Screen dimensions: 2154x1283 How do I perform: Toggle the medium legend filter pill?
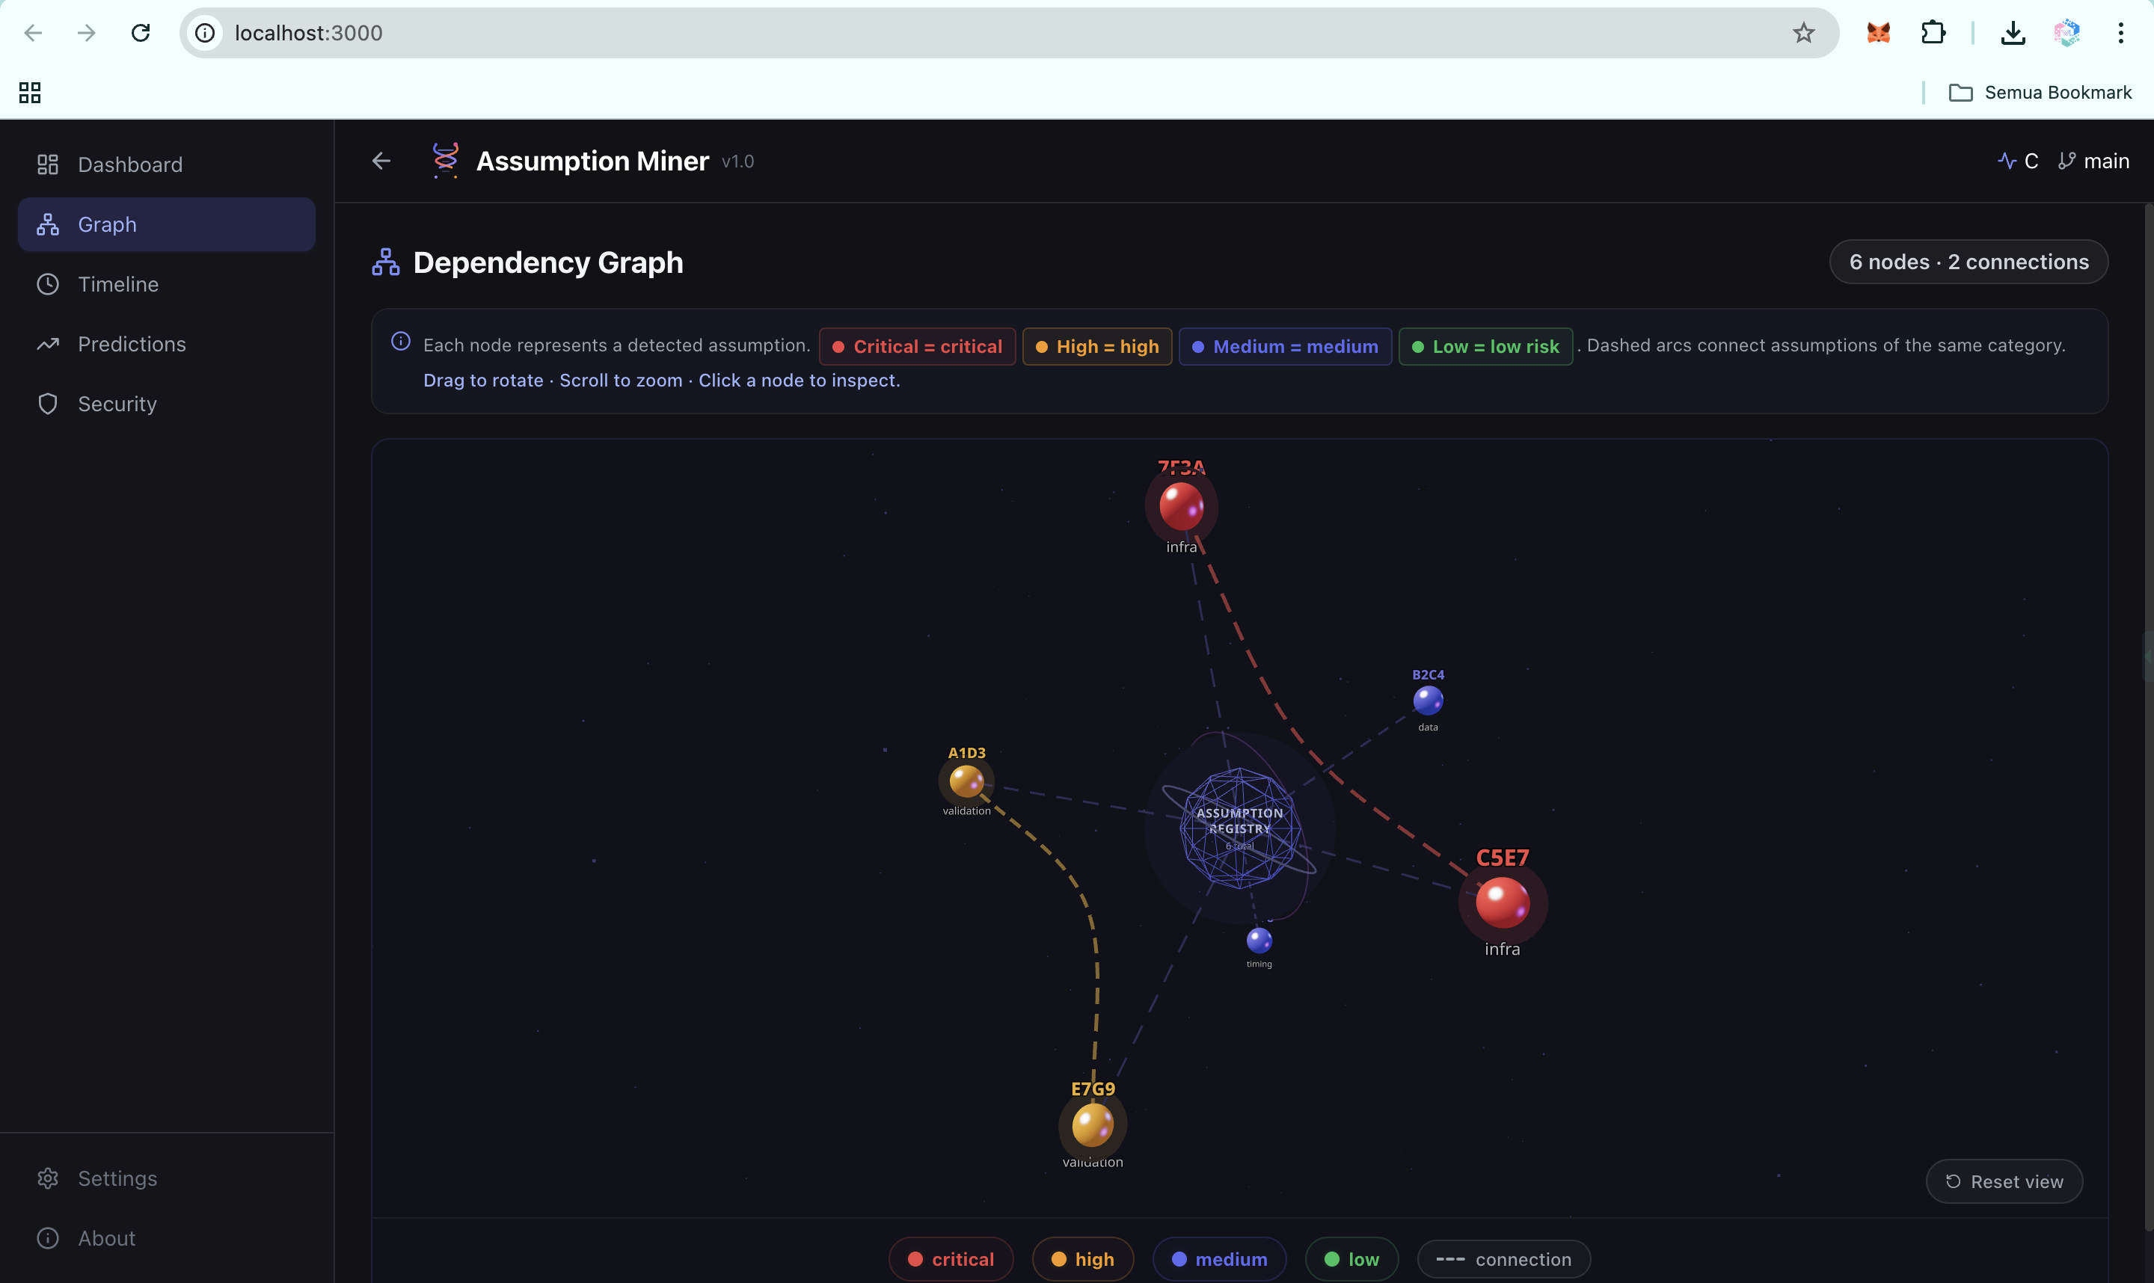tap(1219, 1259)
